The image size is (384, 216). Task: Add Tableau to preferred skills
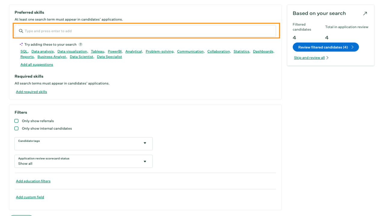pos(97,52)
